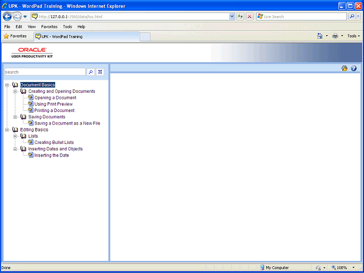Open the Favorites menu
Image resolution: width=364 pixels, height=273 pixels.
49,27
